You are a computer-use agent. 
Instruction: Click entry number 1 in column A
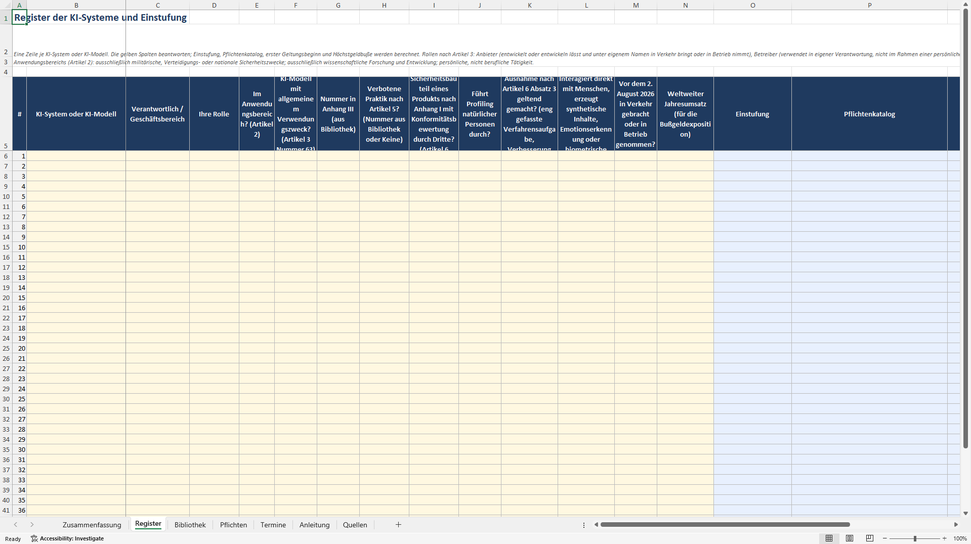[19, 156]
